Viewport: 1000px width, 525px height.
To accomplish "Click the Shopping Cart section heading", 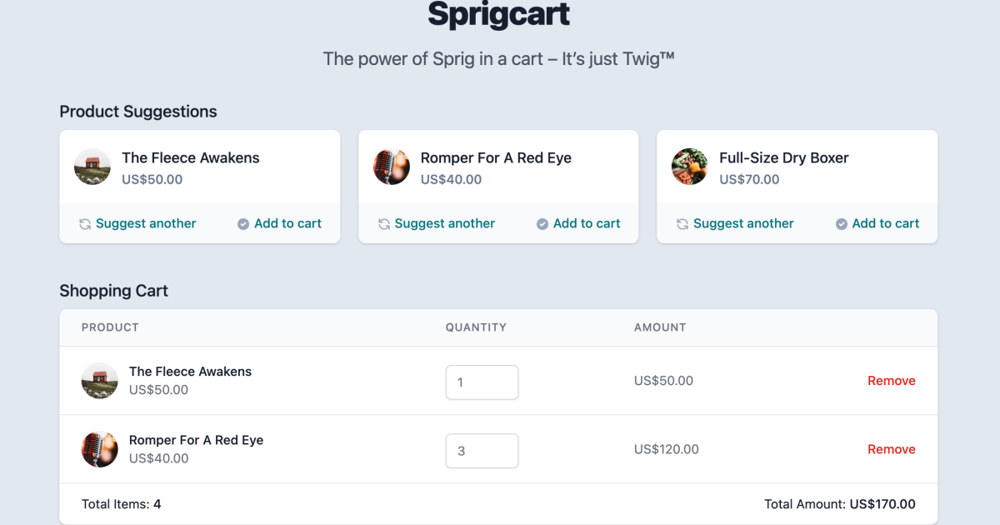I will point(113,291).
